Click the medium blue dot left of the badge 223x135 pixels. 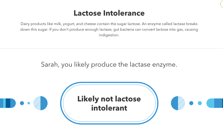coord(22,103)
